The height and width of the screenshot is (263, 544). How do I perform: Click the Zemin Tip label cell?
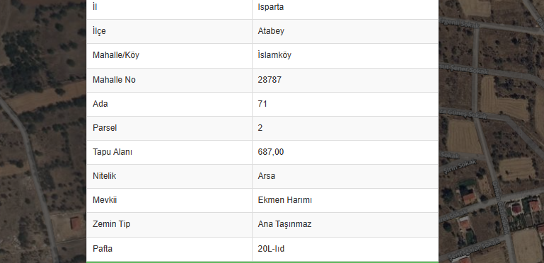pos(169,225)
